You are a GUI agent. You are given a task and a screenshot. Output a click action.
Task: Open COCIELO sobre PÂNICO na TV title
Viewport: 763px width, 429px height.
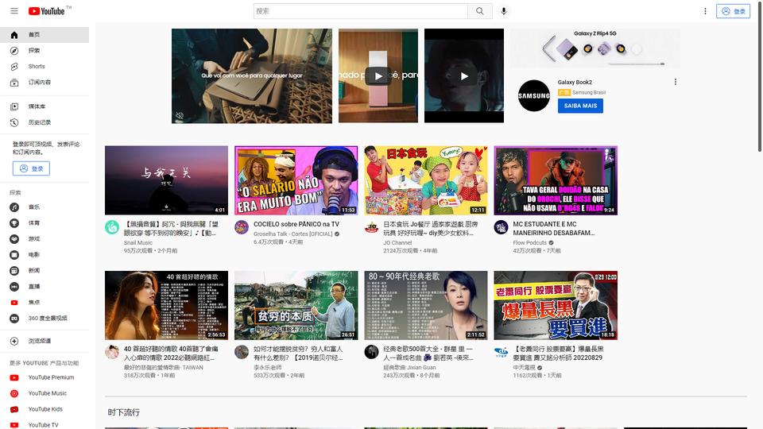[x=296, y=224]
